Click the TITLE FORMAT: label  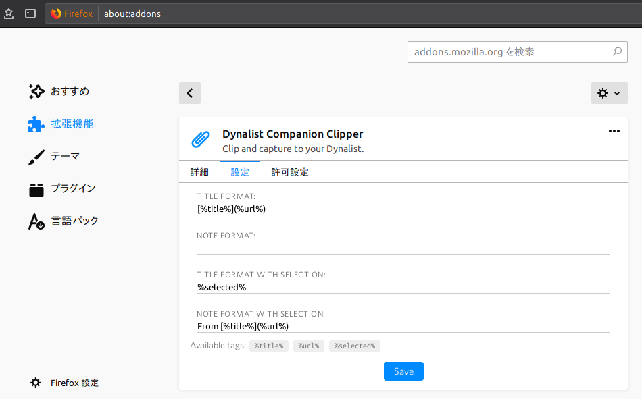[226, 196]
